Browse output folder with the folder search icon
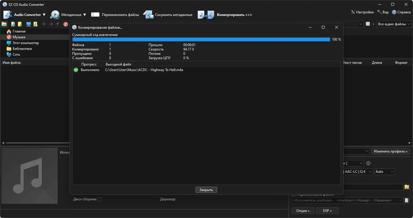Image resolution: width=413 pixels, height=218 pixels. click(x=407, y=187)
